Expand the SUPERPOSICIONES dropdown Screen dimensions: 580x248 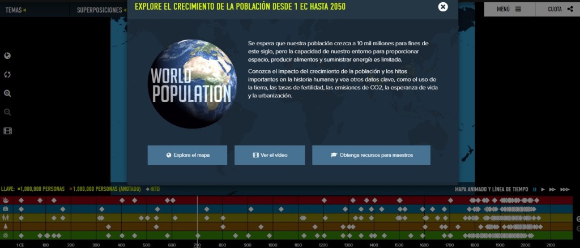[x=102, y=10]
